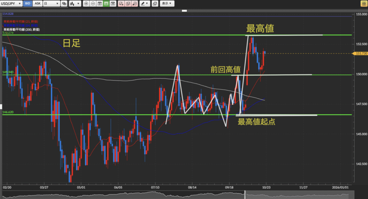Toggle the green highlighted toolbar button
The image size is (368, 199).
pyautogui.click(x=106, y=4)
